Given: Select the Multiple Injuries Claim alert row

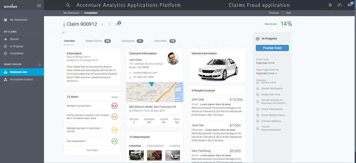Looking at the screenshot, I should click(x=92, y=106).
